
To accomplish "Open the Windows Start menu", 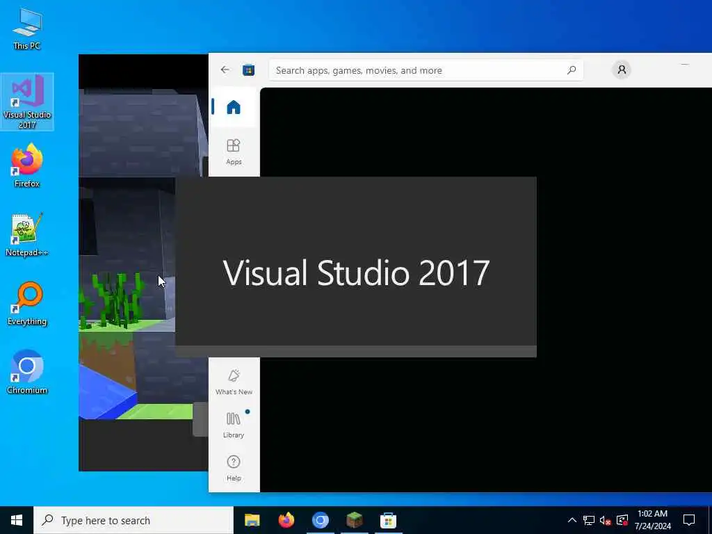I will (17, 520).
